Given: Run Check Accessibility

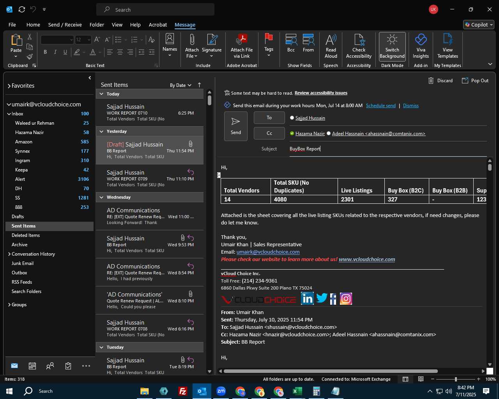Looking at the screenshot, I should click(x=359, y=47).
